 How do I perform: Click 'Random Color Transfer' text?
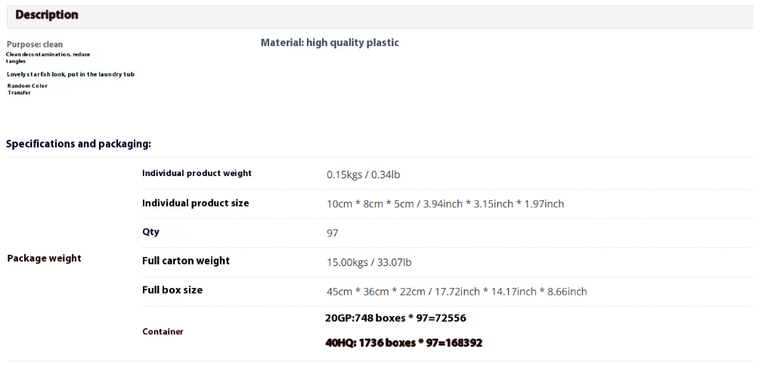27,89
